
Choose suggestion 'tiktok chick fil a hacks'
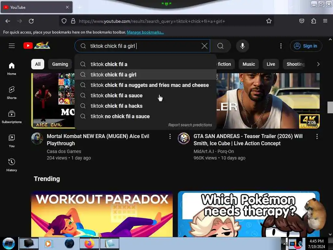(145, 106)
